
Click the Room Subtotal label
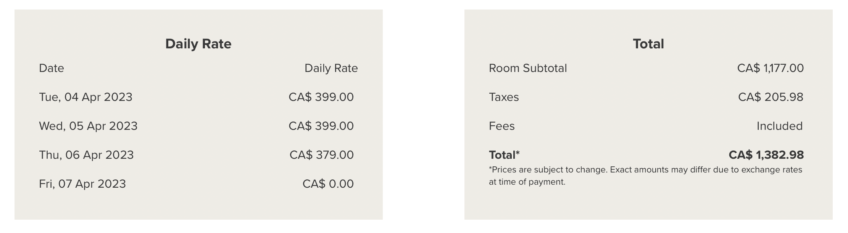(528, 68)
